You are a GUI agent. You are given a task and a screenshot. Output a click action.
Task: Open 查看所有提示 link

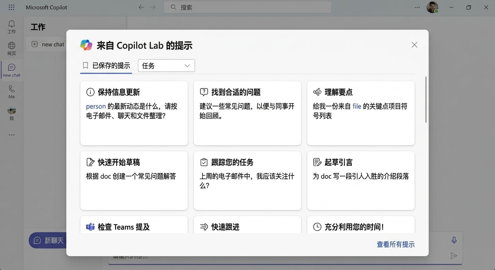coord(396,244)
